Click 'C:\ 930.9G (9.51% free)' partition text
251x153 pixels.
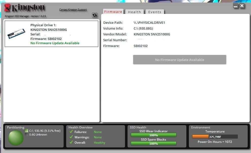45,131
